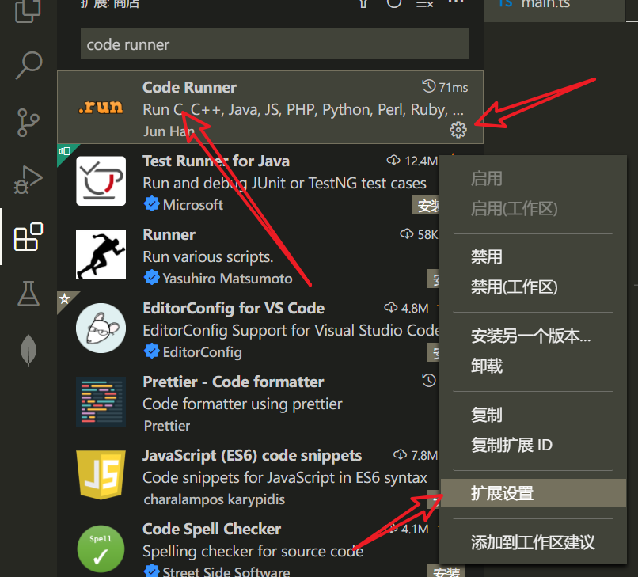The height and width of the screenshot is (577, 638).
Task: Click the Prettier extension logo
Action: 101,401
